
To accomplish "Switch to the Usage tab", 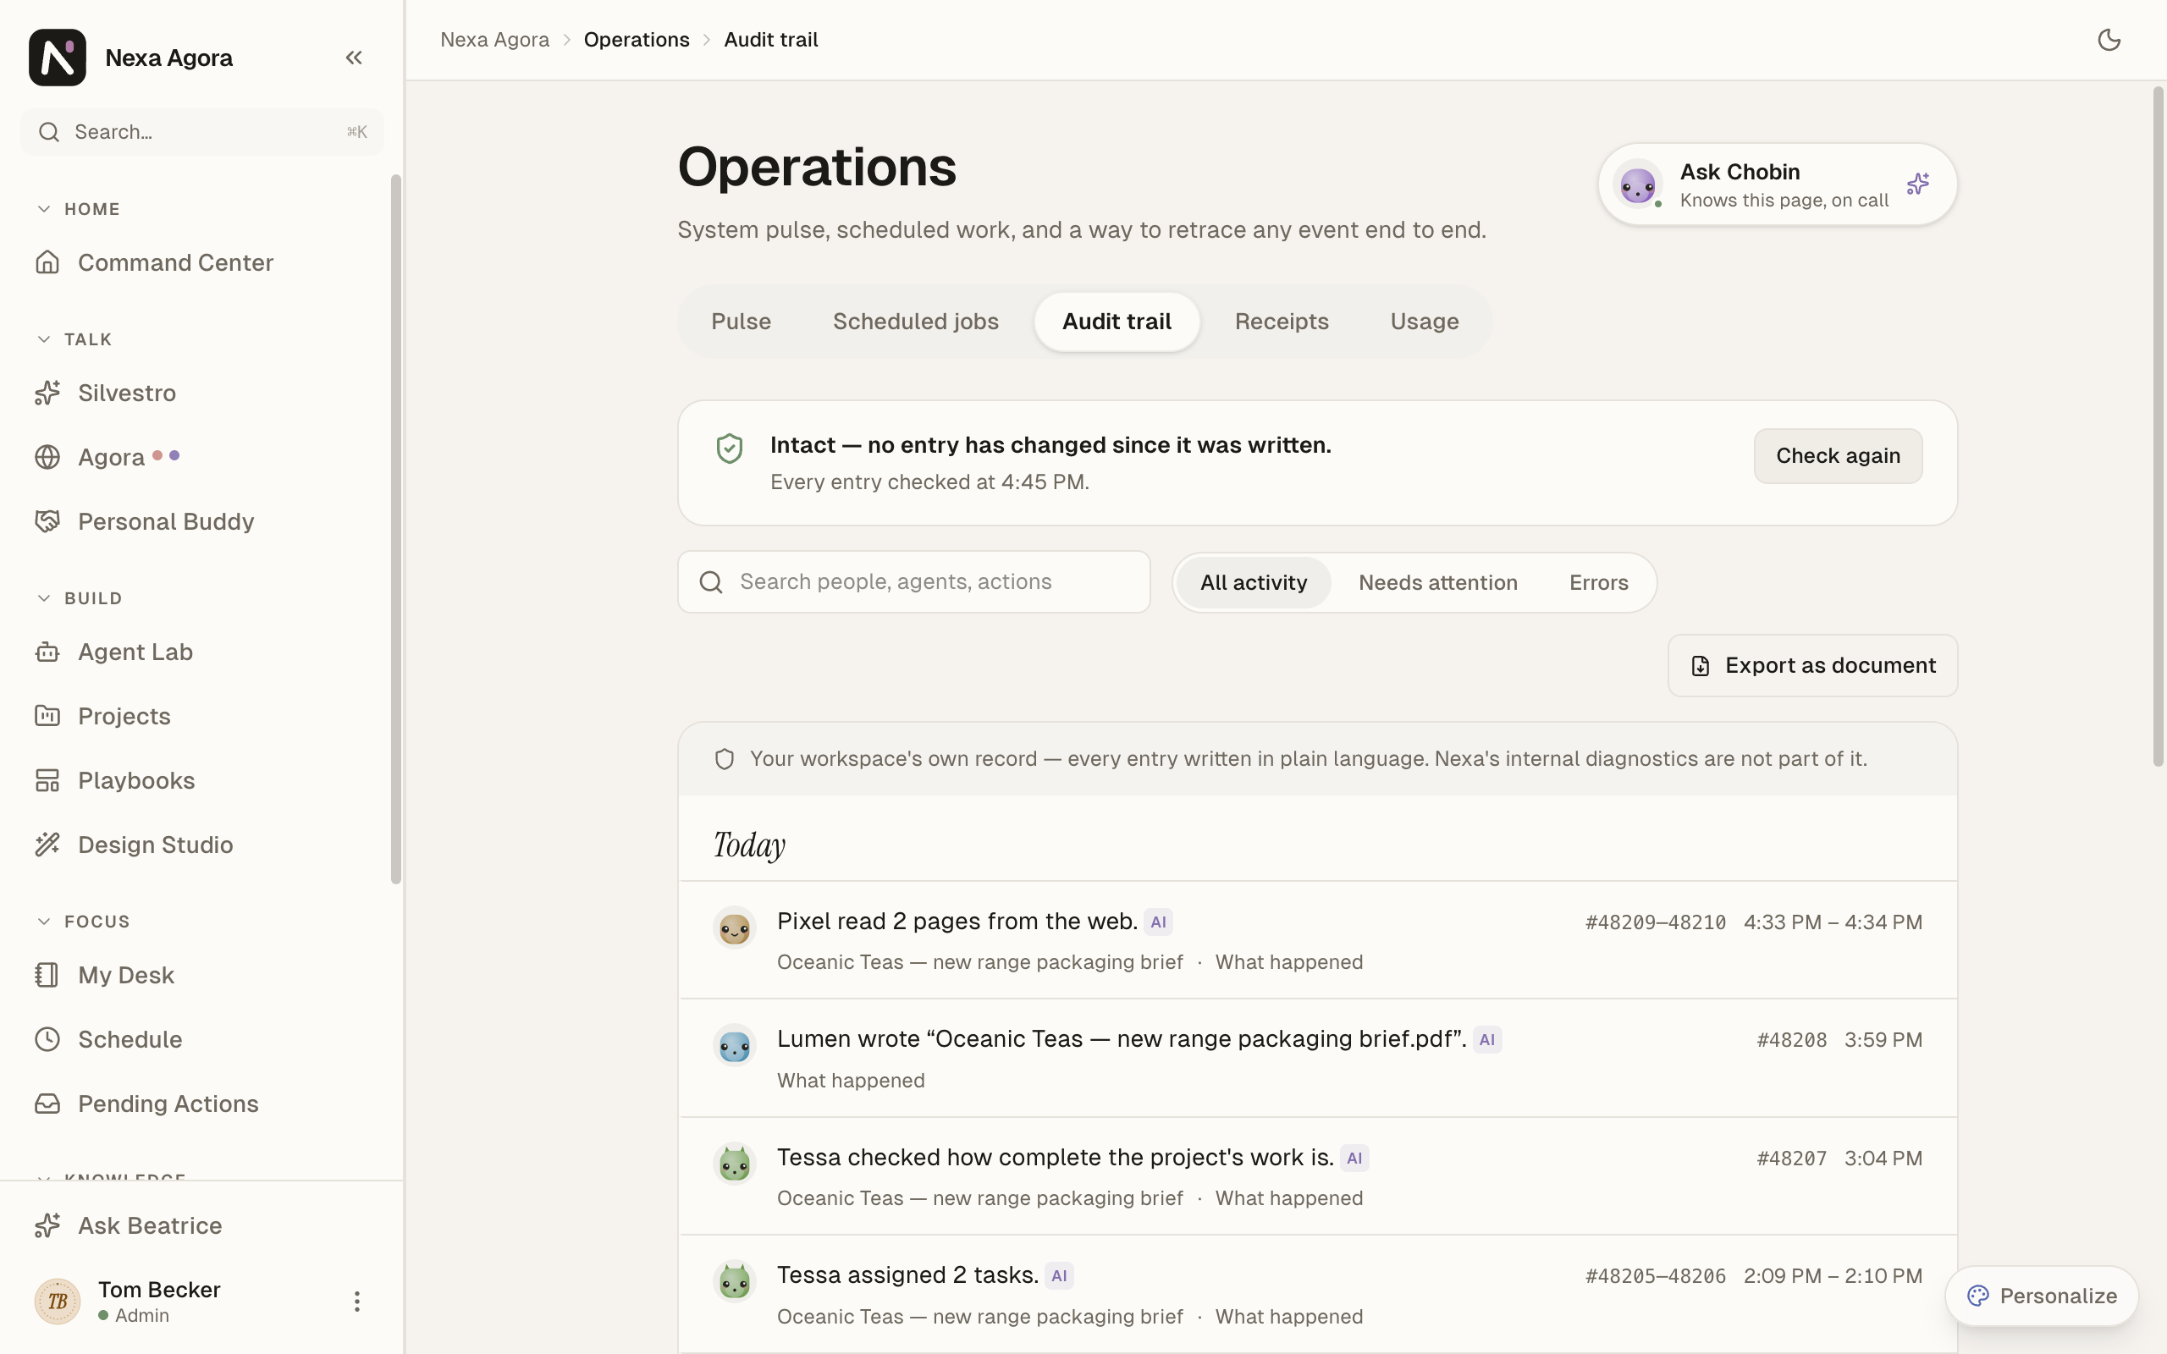I will [1424, 322].
